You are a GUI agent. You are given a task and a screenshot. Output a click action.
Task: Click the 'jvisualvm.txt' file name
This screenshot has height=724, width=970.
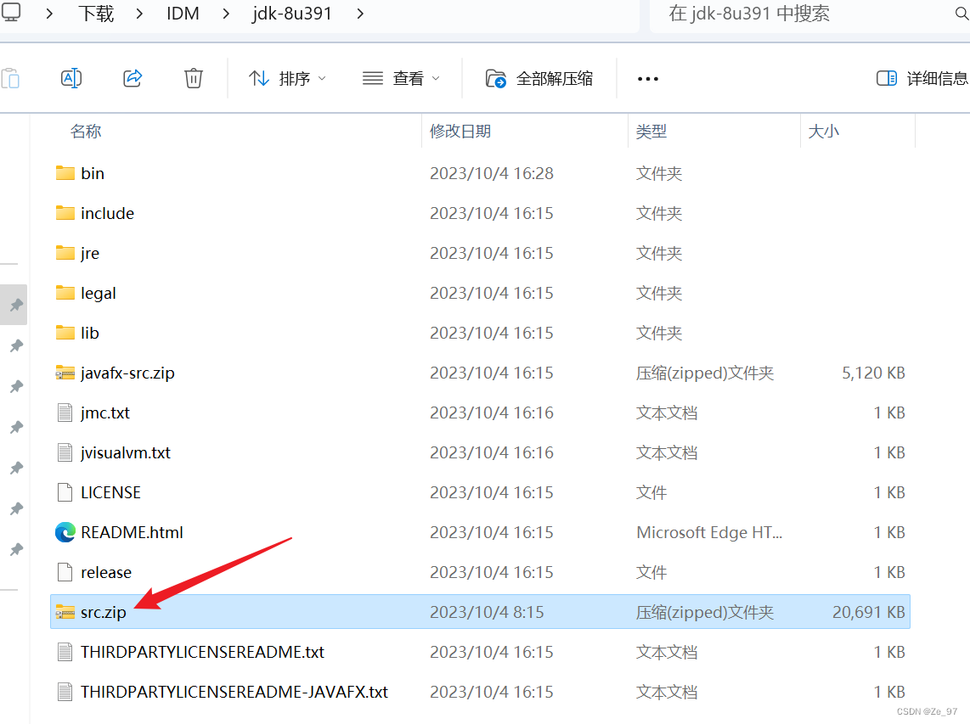[126, 452]
